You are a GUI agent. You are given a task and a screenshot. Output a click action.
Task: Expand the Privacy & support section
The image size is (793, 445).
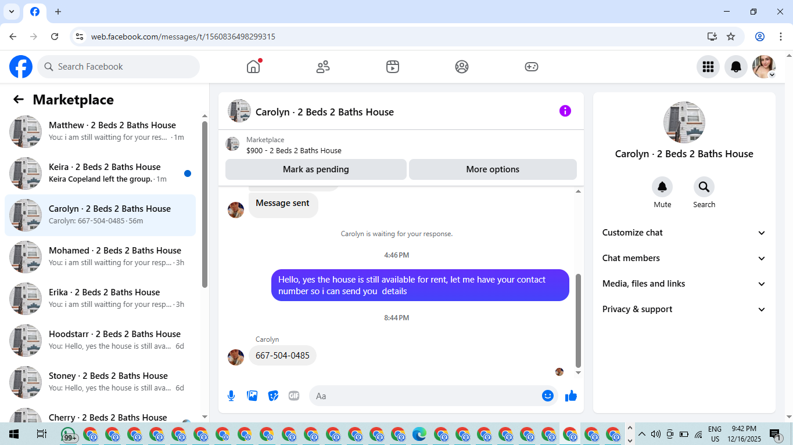pos(684,309)
